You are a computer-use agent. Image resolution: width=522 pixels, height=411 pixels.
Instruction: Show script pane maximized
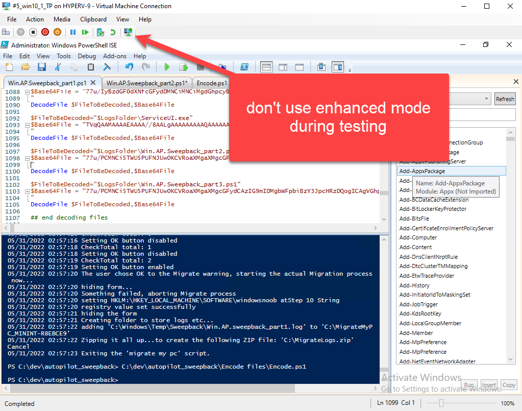click(x=300, y=67)
